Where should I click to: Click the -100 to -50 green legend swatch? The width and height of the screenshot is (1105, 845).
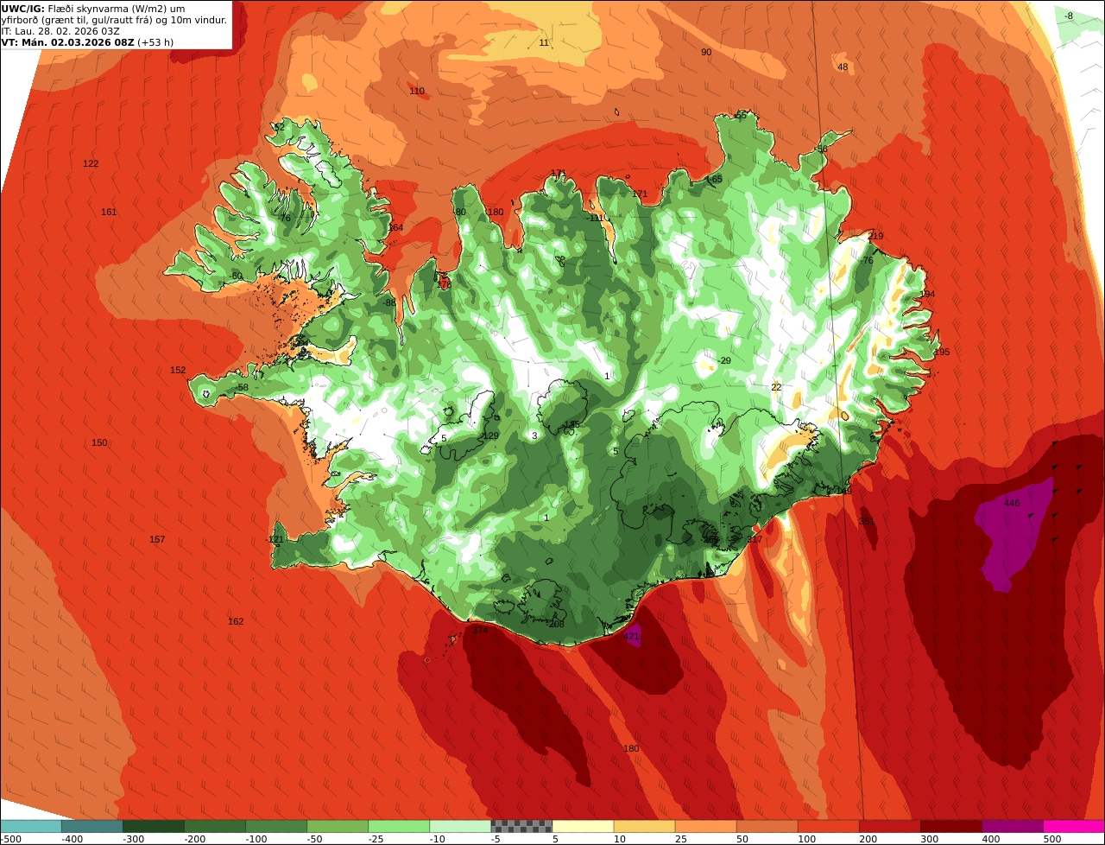tap(276, 826)
